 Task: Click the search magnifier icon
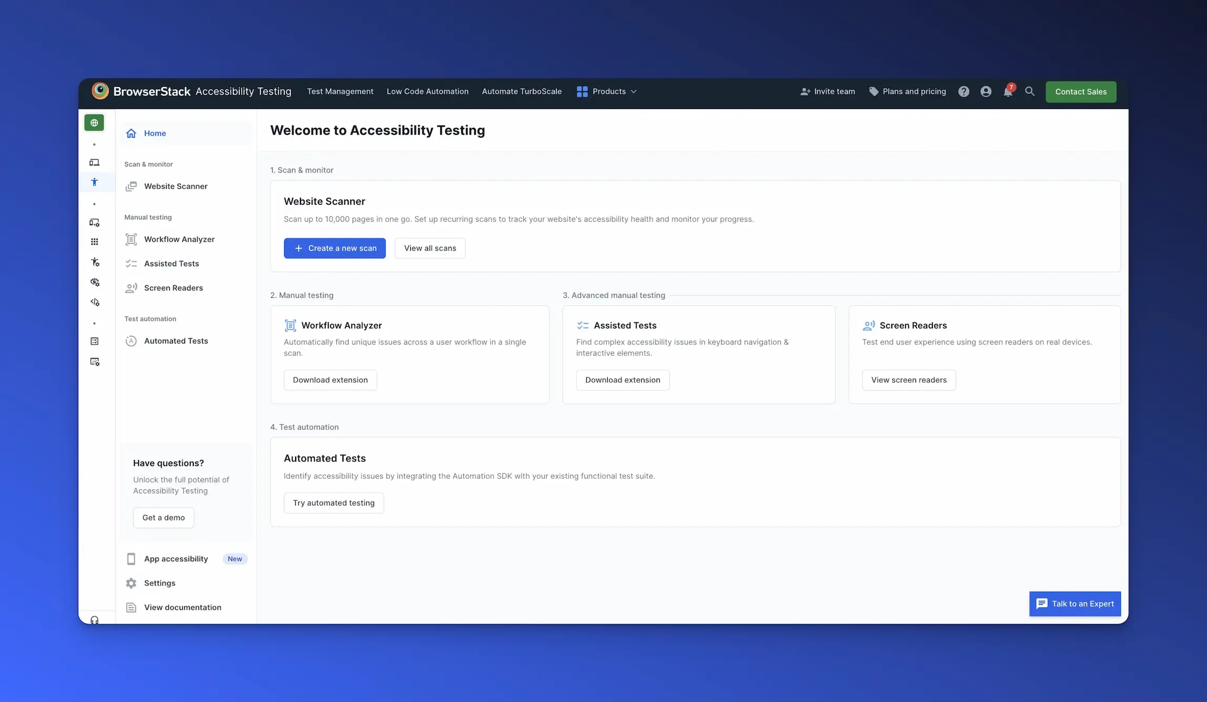point(1029,91)
